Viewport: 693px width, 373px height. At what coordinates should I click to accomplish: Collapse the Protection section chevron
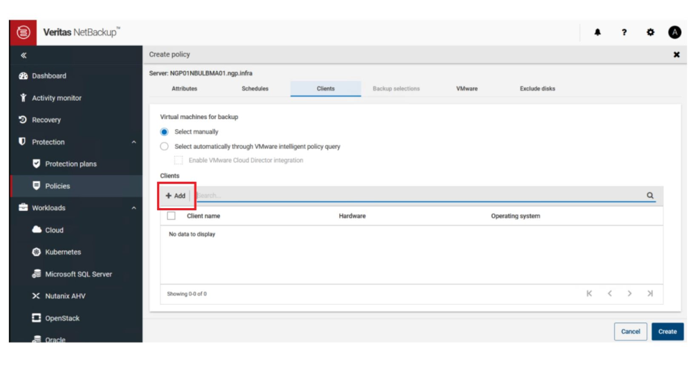[x=134, y=142]
